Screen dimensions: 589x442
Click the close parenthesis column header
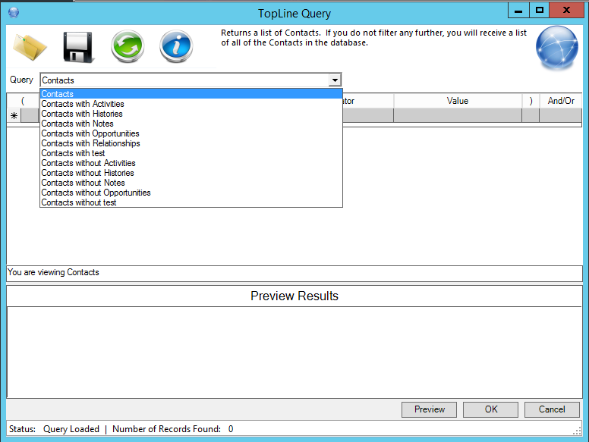tap(531, 101)
